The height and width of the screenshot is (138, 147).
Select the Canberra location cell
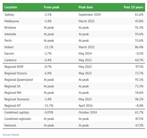pyautogui.click(x=10, y=60)
